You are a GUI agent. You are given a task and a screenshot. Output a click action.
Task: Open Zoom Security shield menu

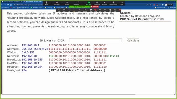pyautogui.click(x=67, y=3)
